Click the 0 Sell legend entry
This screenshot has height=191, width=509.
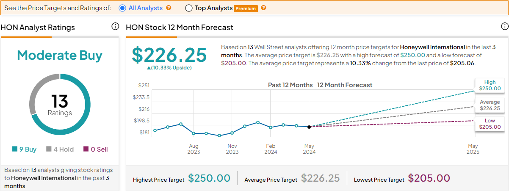(95, 149)
